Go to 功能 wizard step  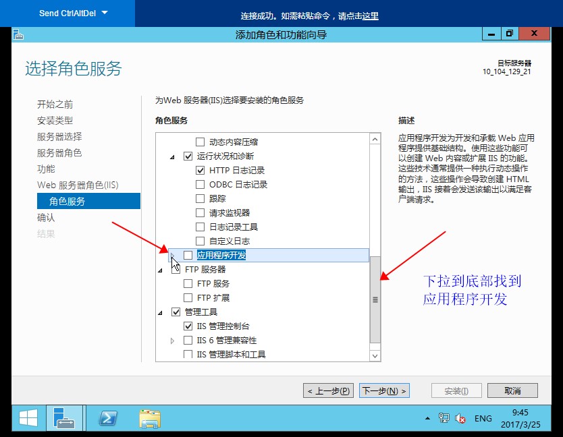tap(46, 169)
